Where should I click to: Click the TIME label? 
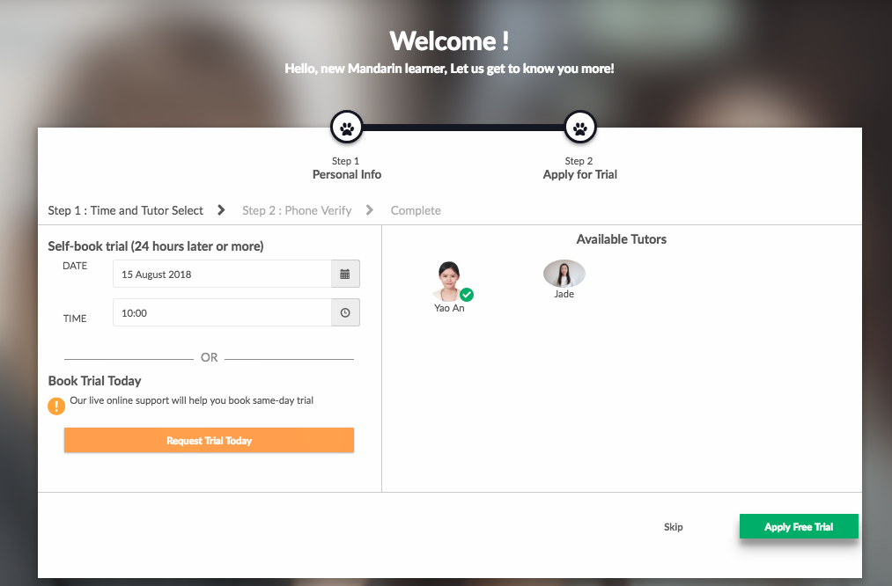click(75, 319)
